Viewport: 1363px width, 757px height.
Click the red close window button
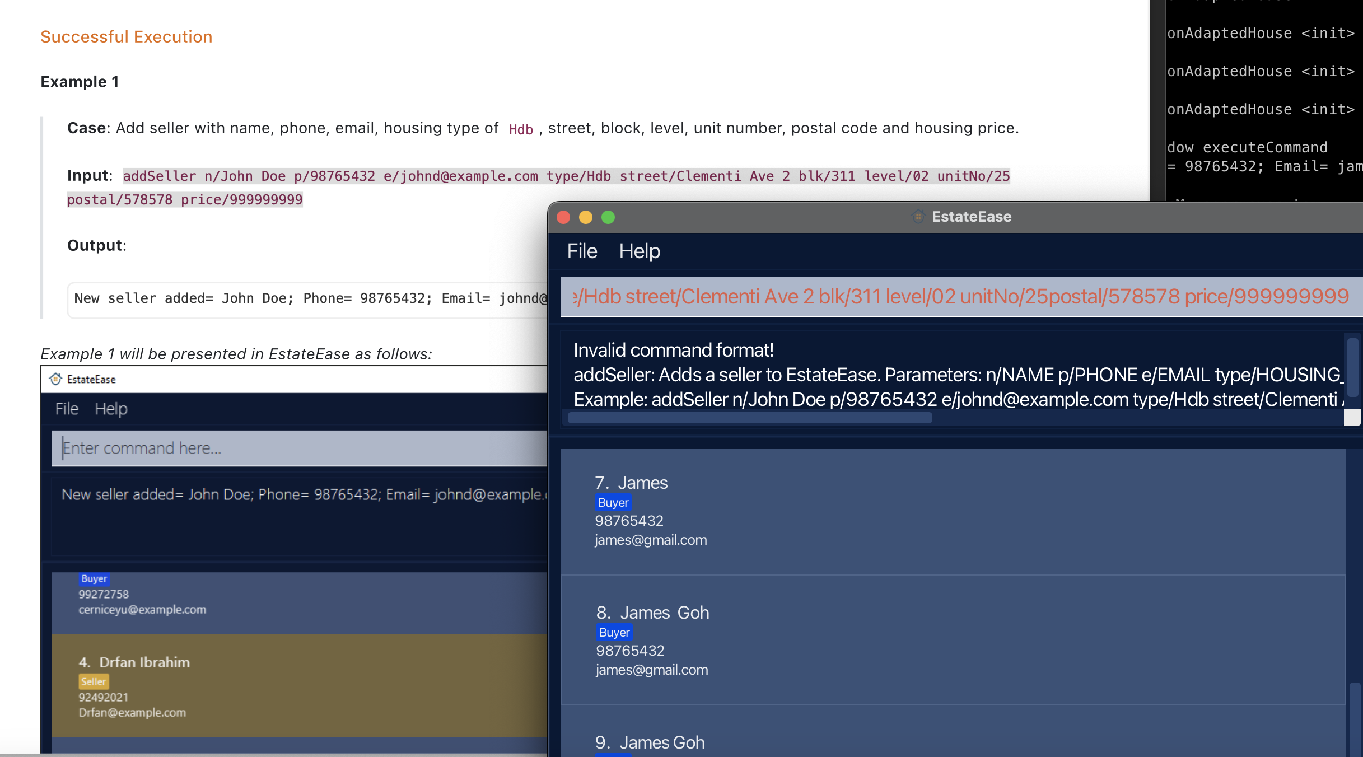(563, 217)
